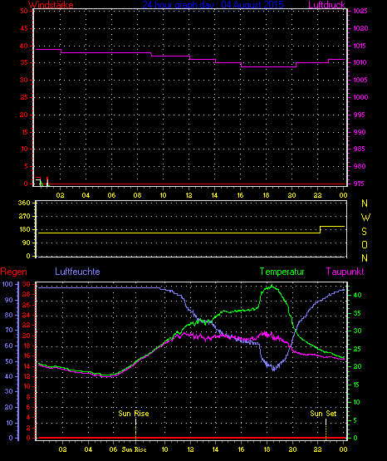
Task: Click the temperature peak near 18 o'clock
Action: pyautogui.click(x=272, y=286)
